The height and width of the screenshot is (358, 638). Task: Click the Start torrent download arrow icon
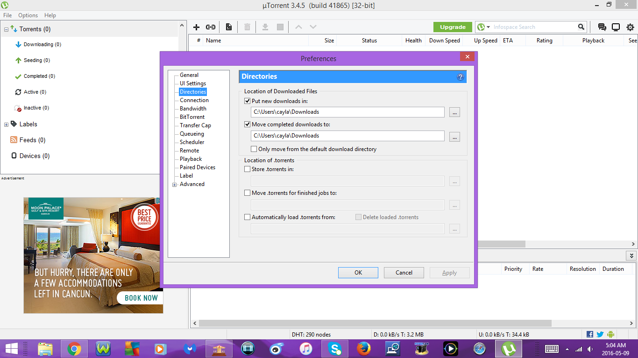265,27
